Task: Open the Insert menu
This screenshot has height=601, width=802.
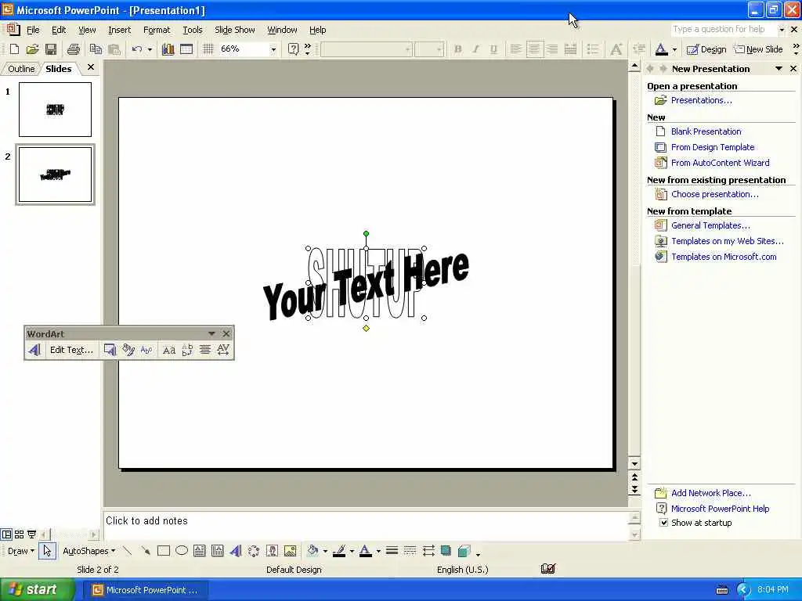Action: (x=120, y=30)
